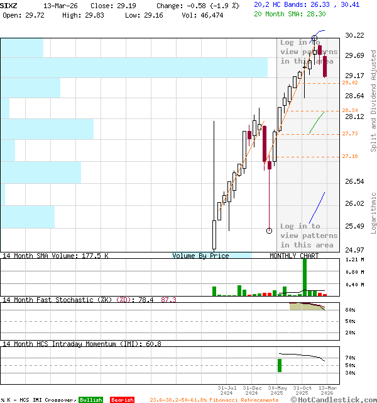Click the 29.02 Fibonacci level label
This screenshot has width=377, height=403.
coord(350,82)
